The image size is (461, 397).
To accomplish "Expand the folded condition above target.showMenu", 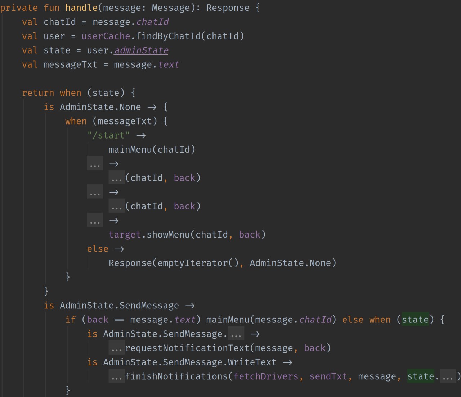I will pyautogui.click(x=95, y=220).
